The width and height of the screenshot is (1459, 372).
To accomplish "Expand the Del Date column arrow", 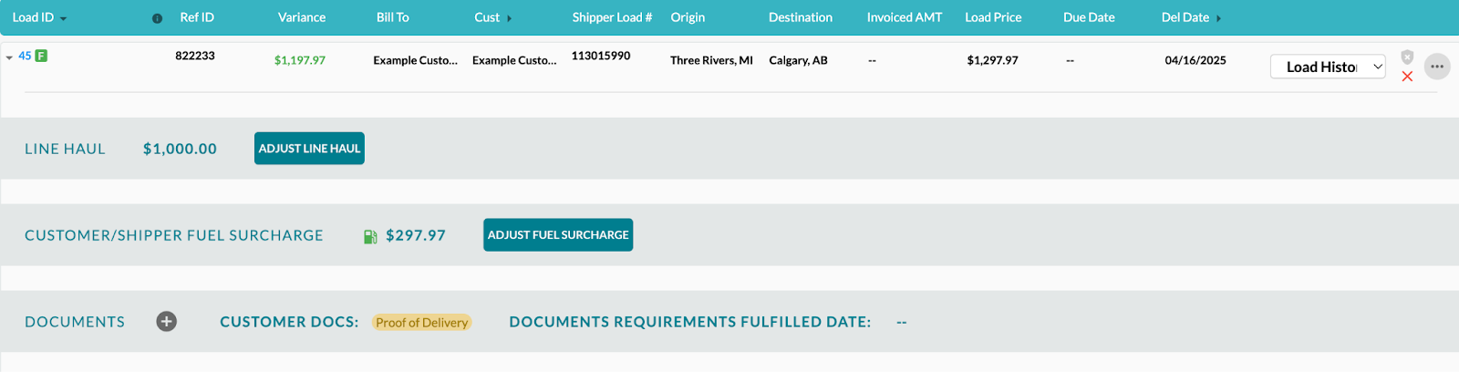I will click(1218, 18).
